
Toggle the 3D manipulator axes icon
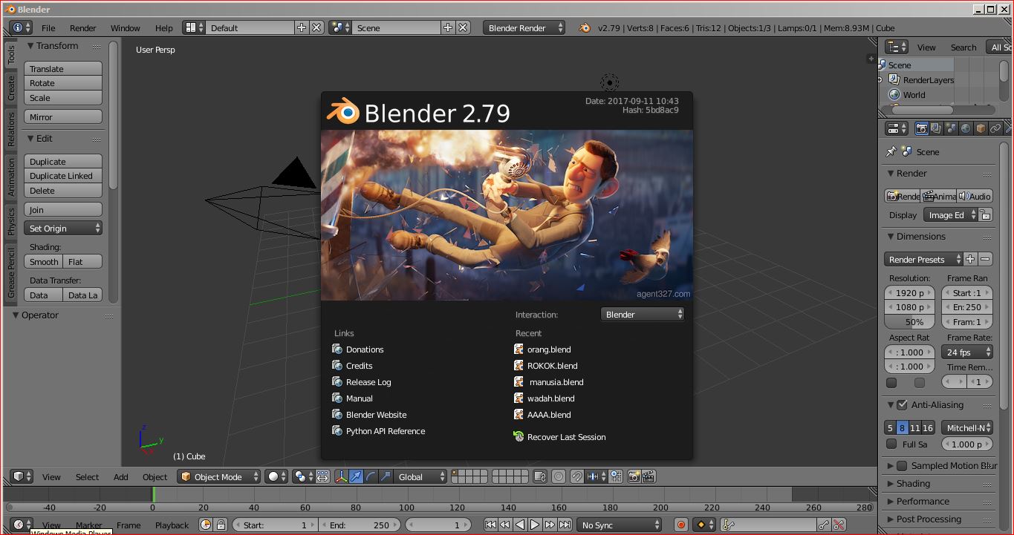point(342,476)
